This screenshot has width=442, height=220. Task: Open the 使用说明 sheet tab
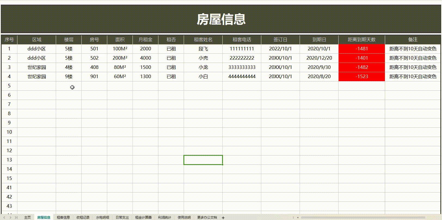(184, 218)
